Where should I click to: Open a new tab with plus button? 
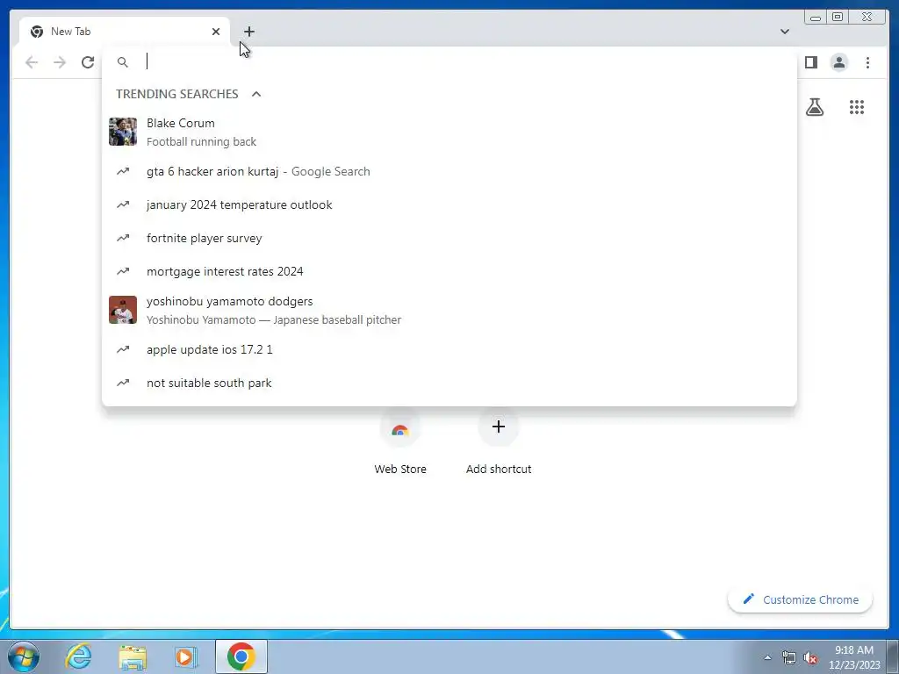click(x=248, y=32)
